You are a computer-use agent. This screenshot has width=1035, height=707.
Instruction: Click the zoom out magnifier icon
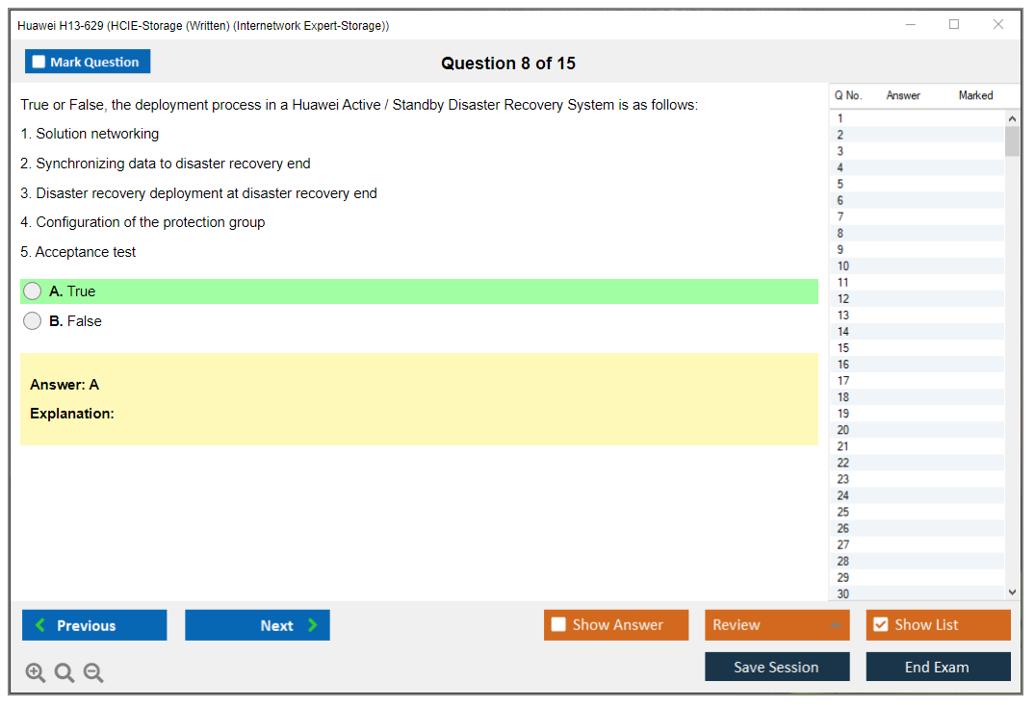click(x=93, y=673)
